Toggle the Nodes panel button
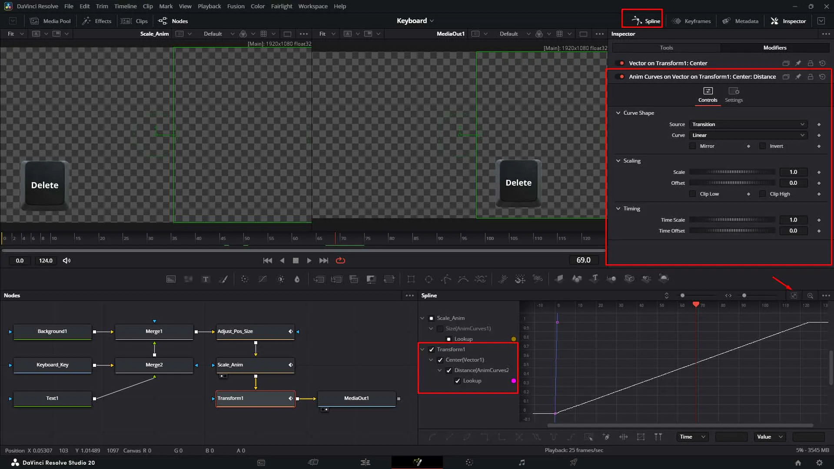The width and height of the screenshot is (834, 469). (173, 21)
